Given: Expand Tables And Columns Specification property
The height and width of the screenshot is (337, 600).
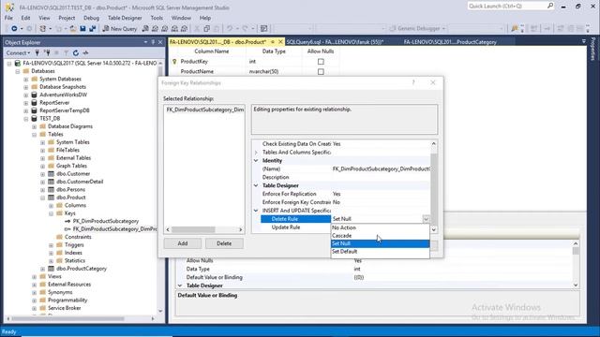Looking at the screenshot, I should (x=256, y=152).
